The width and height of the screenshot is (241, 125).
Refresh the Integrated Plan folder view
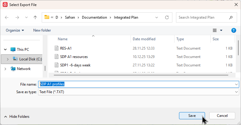tap(167, 17)
